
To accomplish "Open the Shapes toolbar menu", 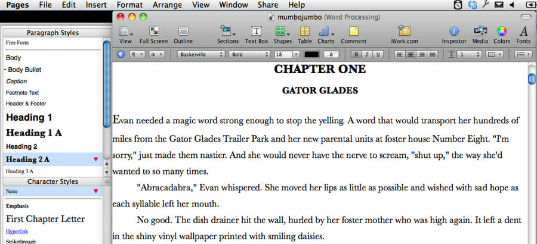I will [283, 35].
